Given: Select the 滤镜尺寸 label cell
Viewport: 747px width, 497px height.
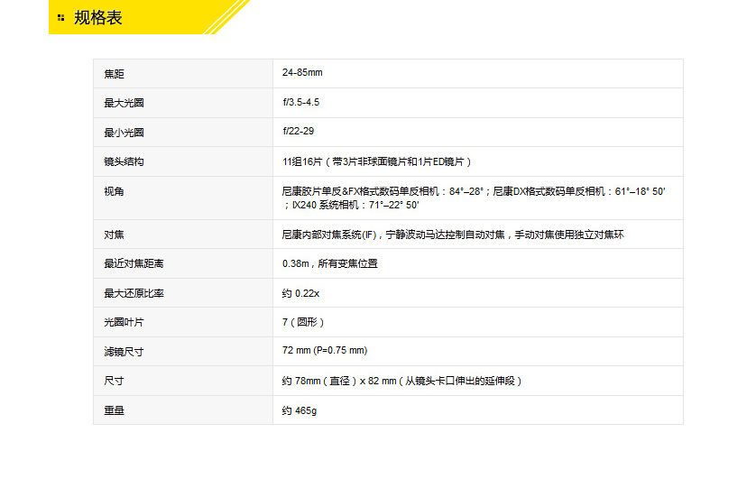Looking at the screenshot, I should [x=183, y=352].
